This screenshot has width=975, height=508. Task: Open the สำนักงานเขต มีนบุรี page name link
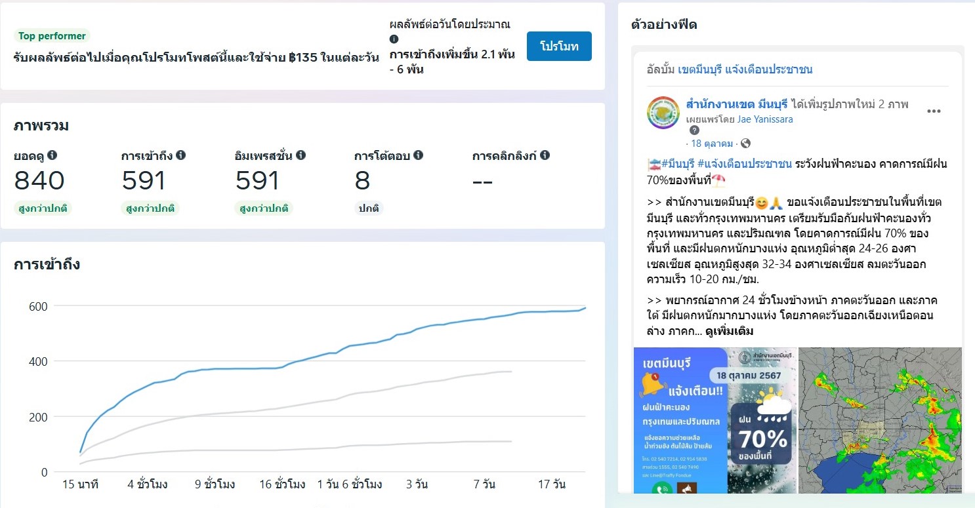click(736, 104)
